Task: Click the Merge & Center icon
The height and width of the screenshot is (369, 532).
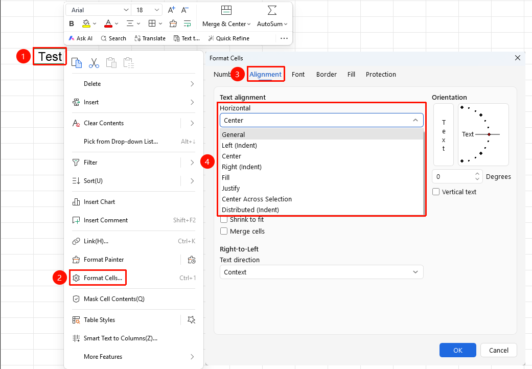Action: 226,11
